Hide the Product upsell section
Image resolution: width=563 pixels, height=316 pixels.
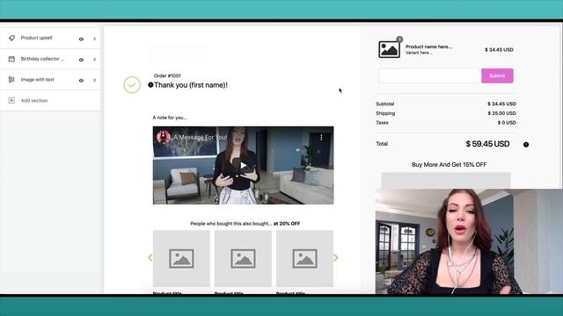[81, 39]
